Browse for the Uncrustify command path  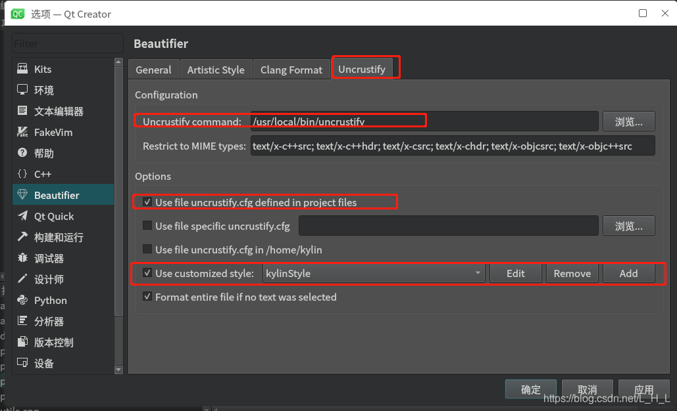pos(629,121)
